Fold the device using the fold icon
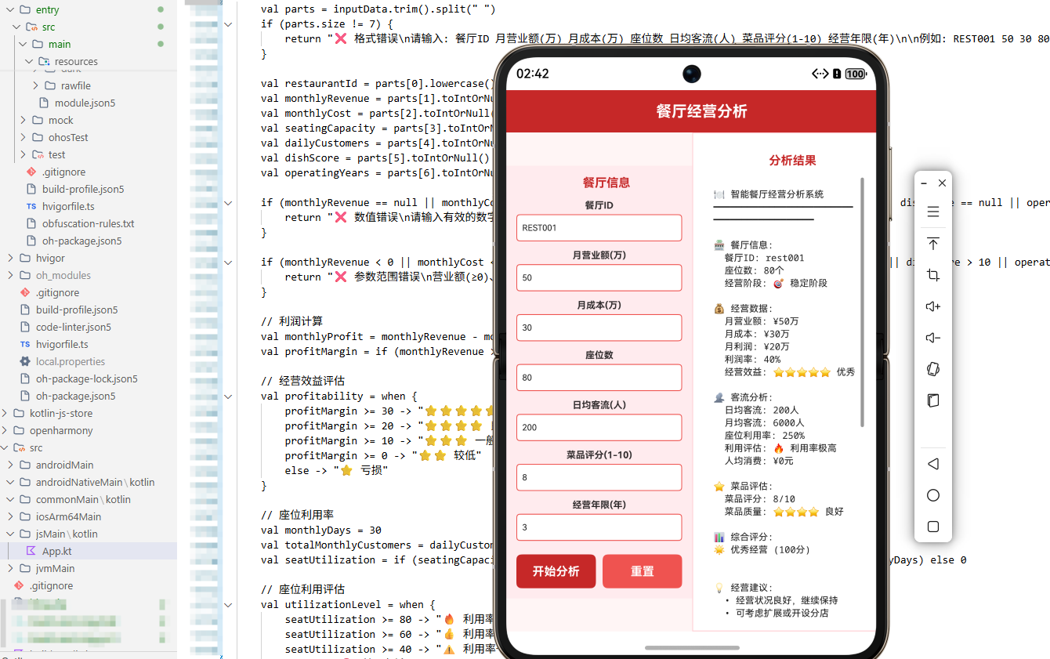1050x659 pixels. click(932, 400)
